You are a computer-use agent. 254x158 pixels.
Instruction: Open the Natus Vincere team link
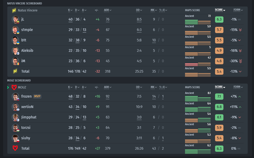point(28,10)
